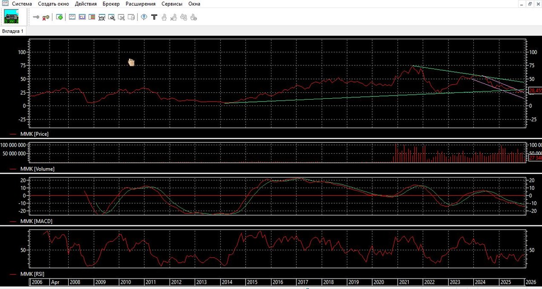This screenshot has height=289, width=542.
Task: Click the 2011 label on time axis
Action: (151, 282)
